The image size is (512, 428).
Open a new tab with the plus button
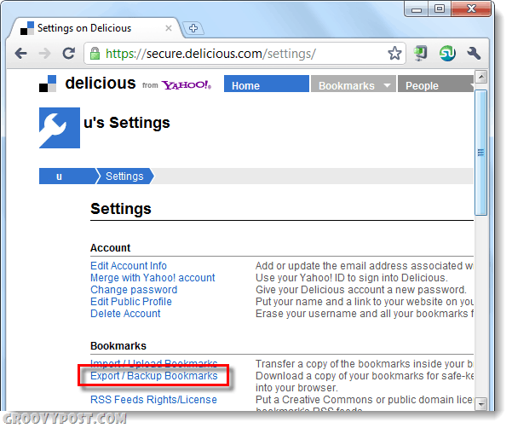coord(193,28)
